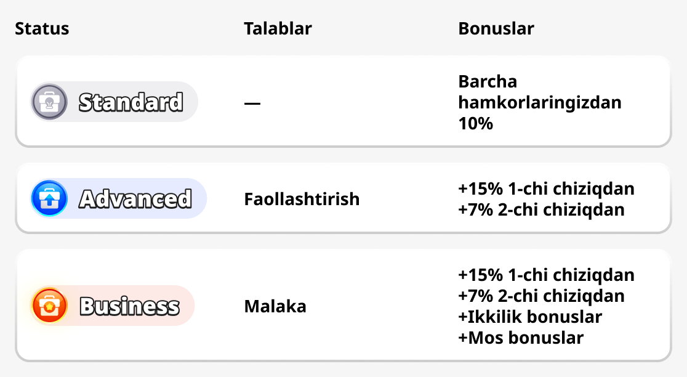Click the blue Advanced briefcase icon
This screenshot has height=377, width=687.
(x=49, y=198)
